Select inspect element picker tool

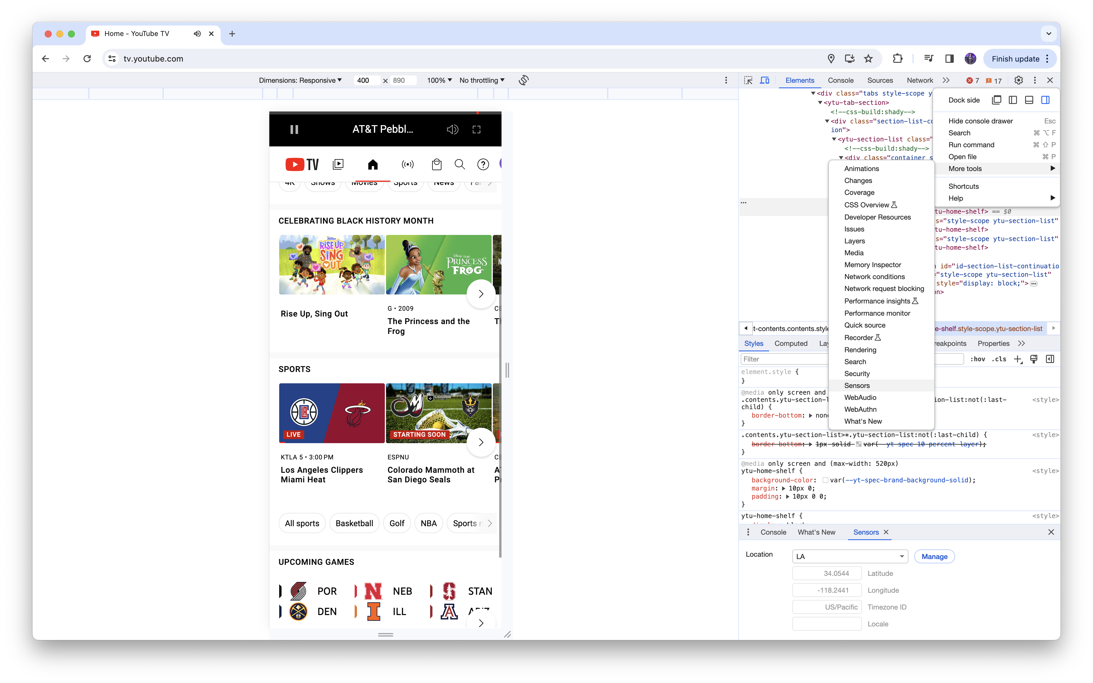[x=748, y=80]
